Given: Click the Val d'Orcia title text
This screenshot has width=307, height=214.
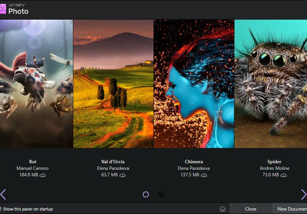Looking at the screenshot, I should point(113,162).
